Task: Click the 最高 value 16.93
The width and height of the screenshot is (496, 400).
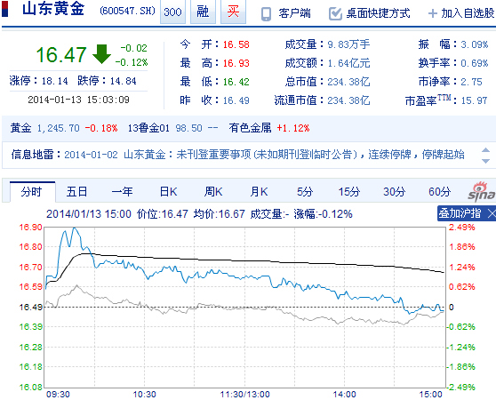Action: click(x=236, y=63)
